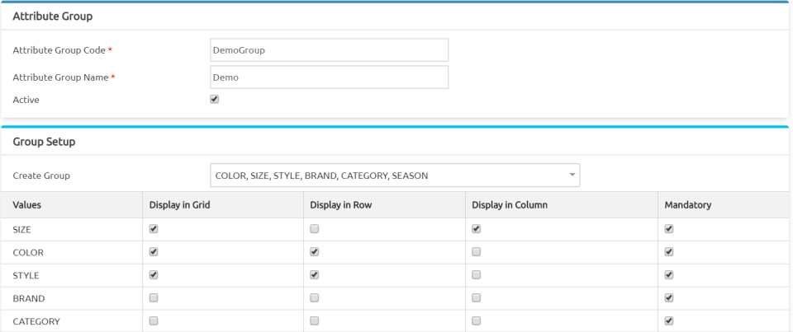The height and width of the screenshot is (332, 793).
Task: Uncheck Display in Row for STYLE
Action: [315, 275]
